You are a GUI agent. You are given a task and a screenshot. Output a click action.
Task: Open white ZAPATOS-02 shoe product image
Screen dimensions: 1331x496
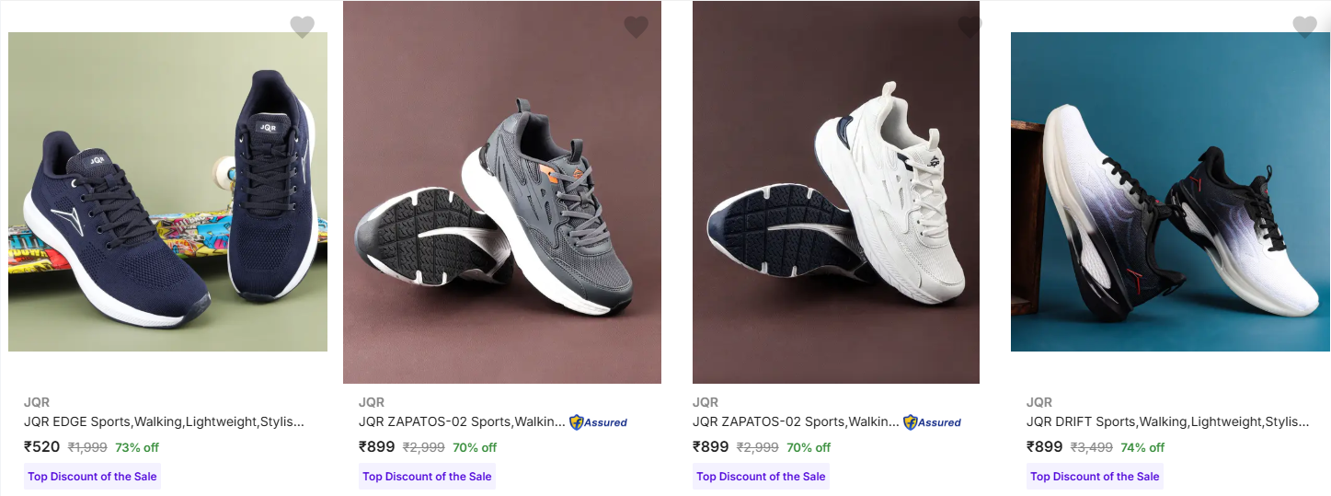(836, 192)
